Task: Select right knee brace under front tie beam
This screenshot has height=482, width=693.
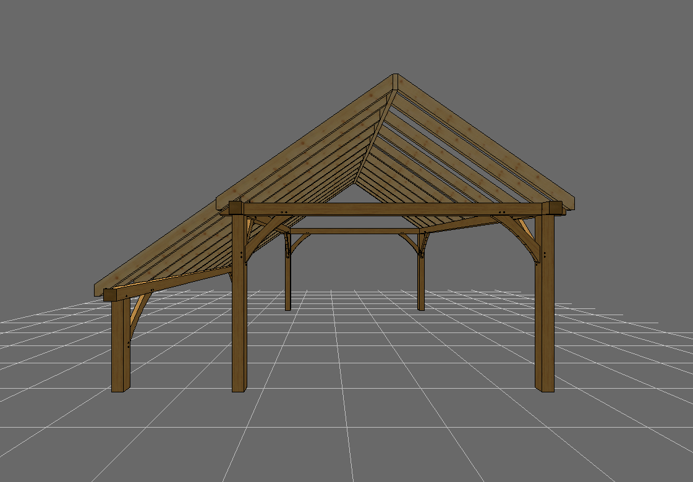Action: (518, 234)
